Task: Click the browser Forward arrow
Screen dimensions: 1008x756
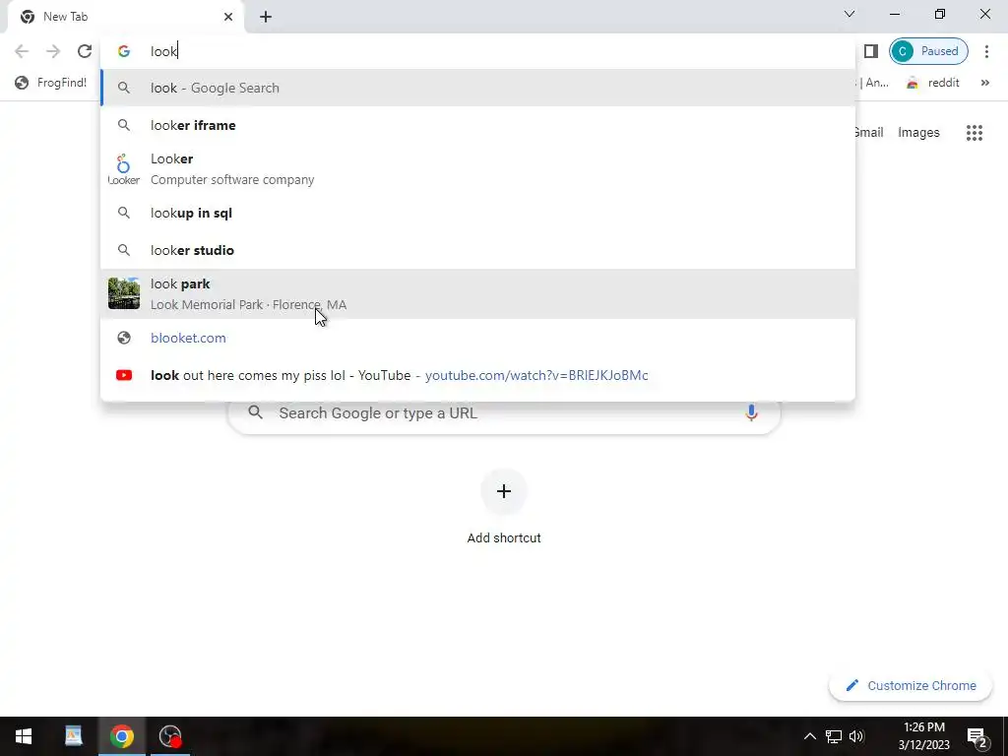Action: pos(53,51)
